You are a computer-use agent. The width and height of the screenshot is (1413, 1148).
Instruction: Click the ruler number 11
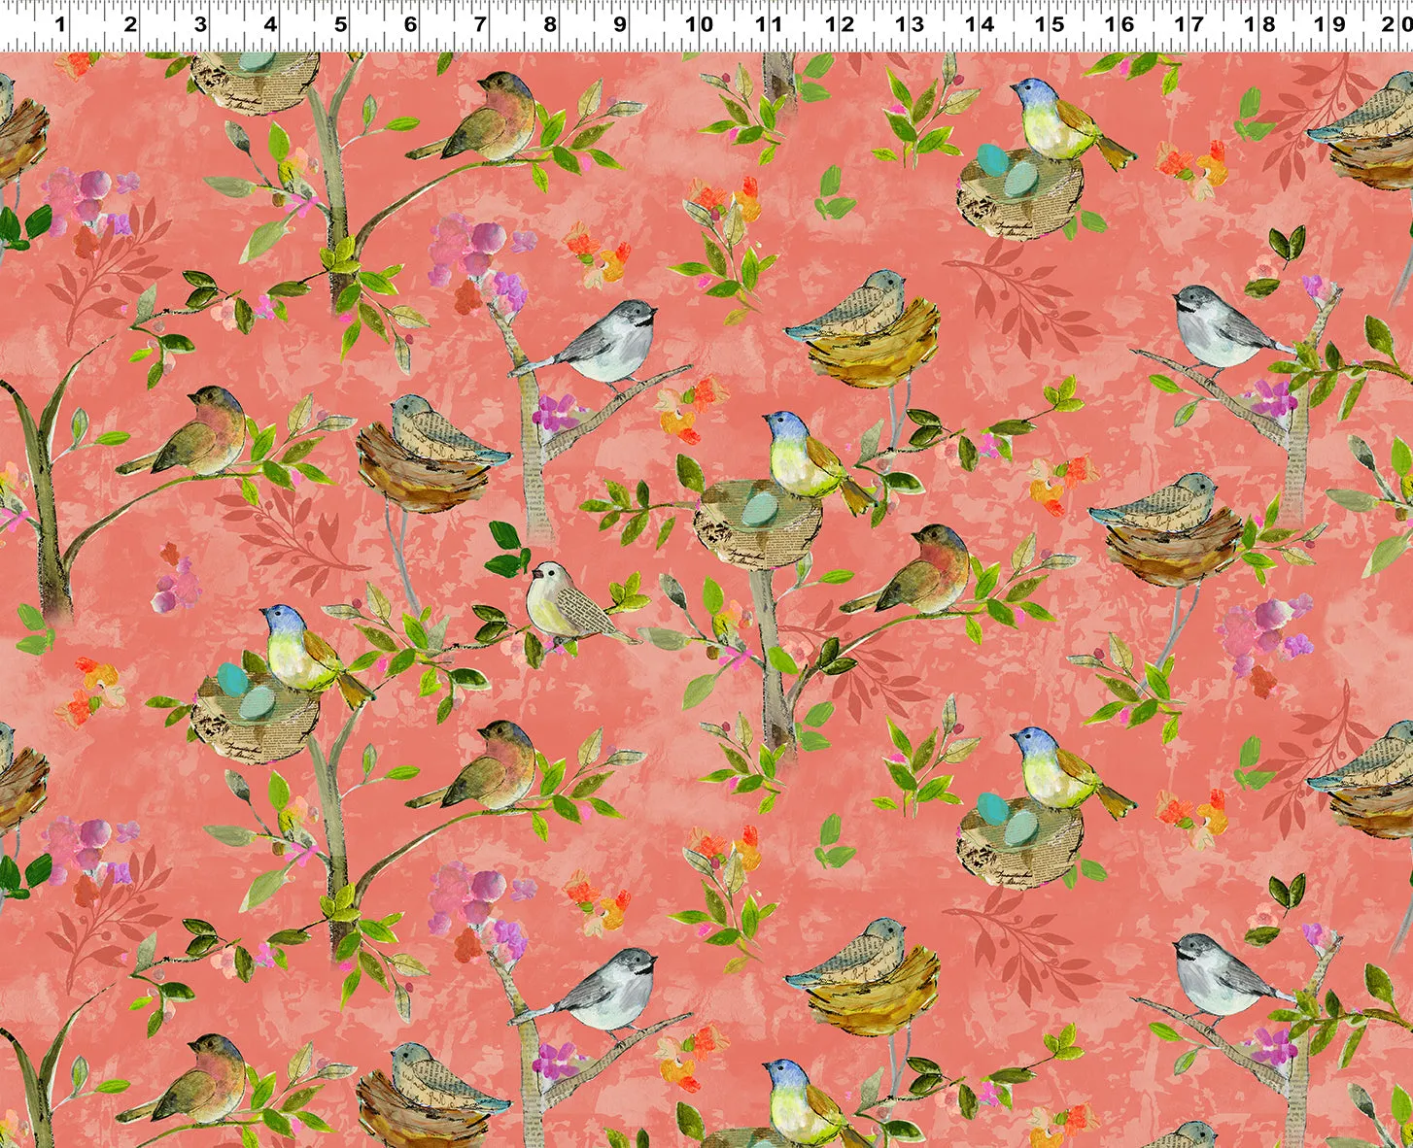pos(769,24)
